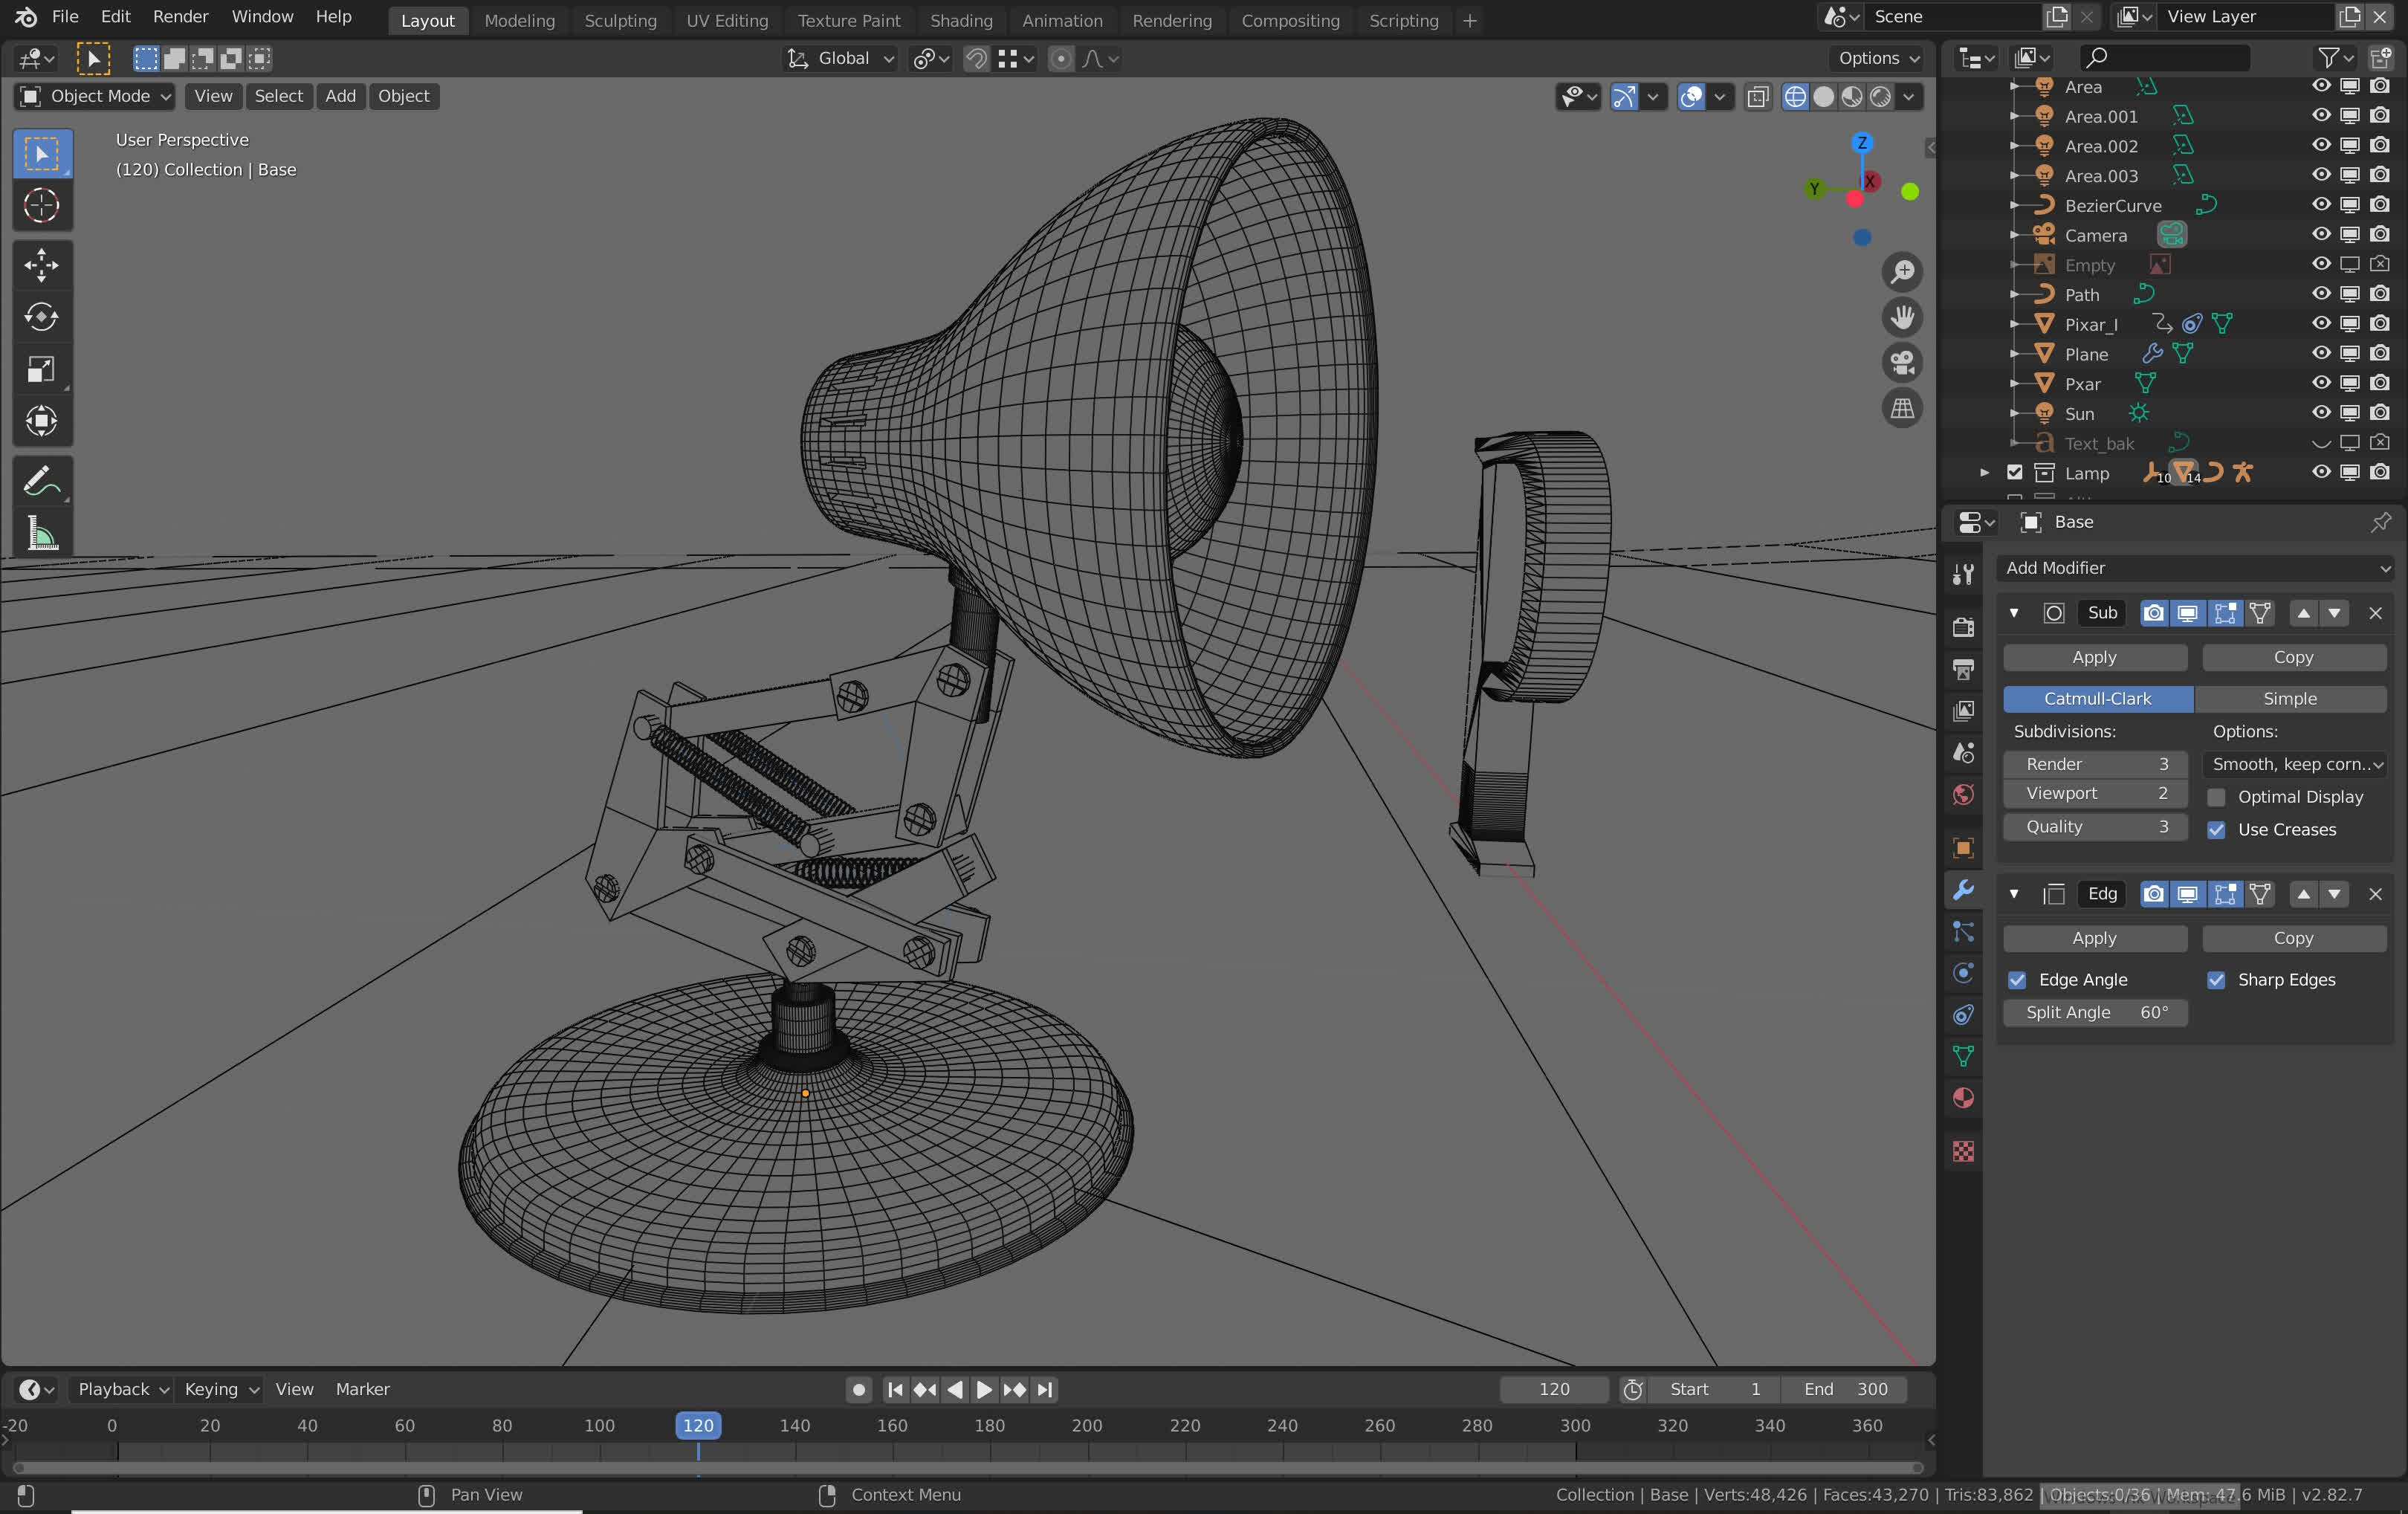Viewport: 2408px width, 1514px height.
Task: Enable the Optimal Display checkbox
Action: tap(2216, 797)
